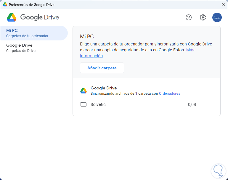Follow the Ordenadores link

pos(170,94)
